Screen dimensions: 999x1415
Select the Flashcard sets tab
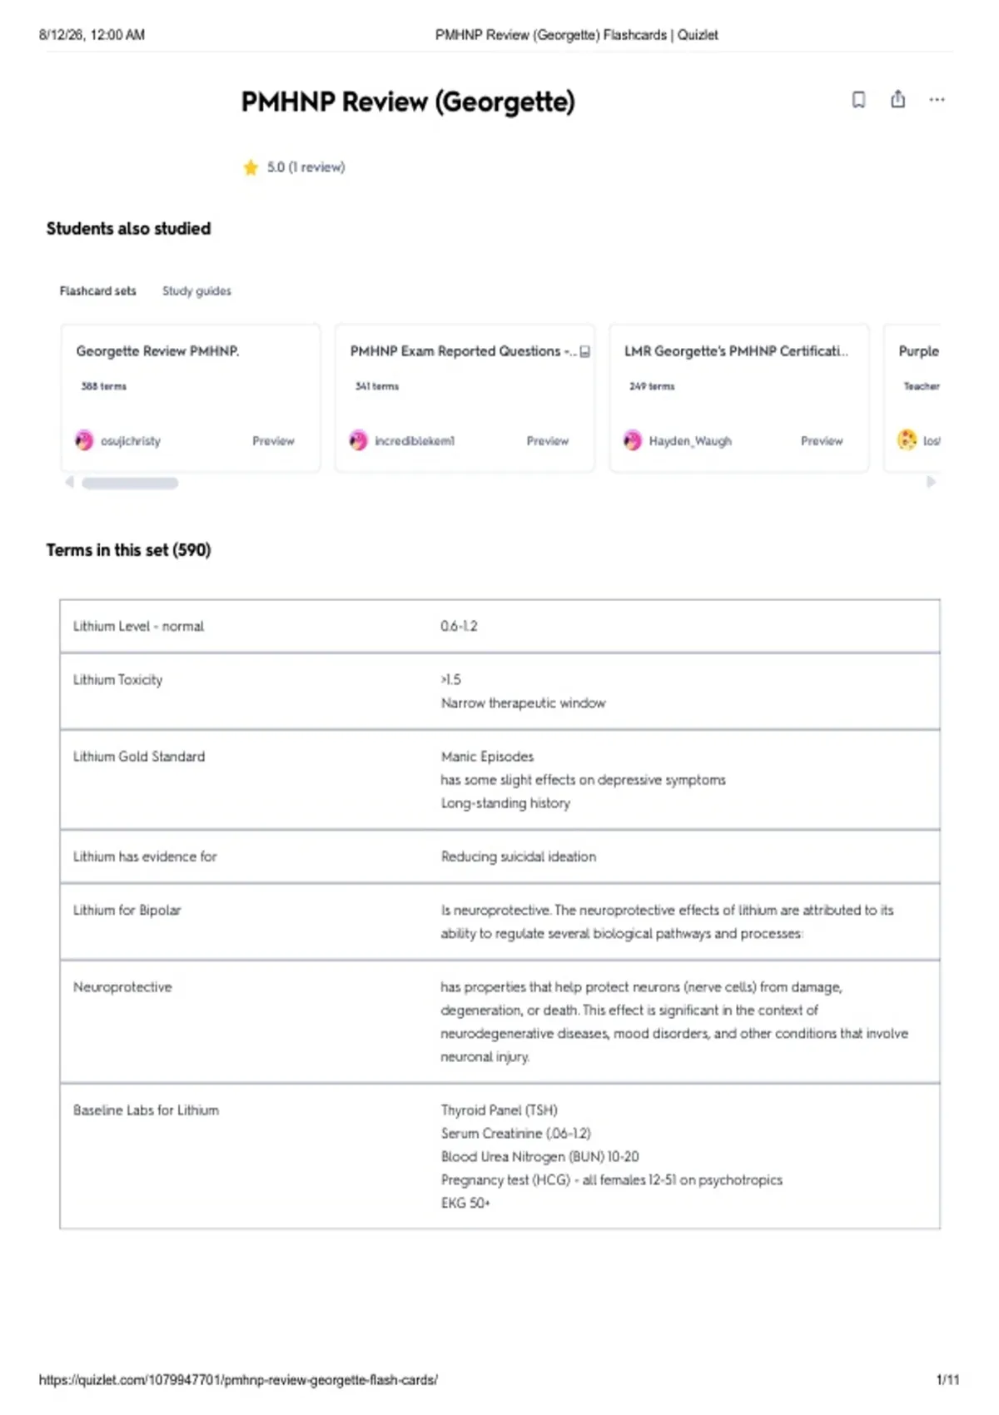[97, 291]
